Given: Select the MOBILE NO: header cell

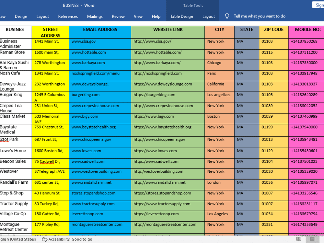Looking at the screenshot, I should pos(306,32).
